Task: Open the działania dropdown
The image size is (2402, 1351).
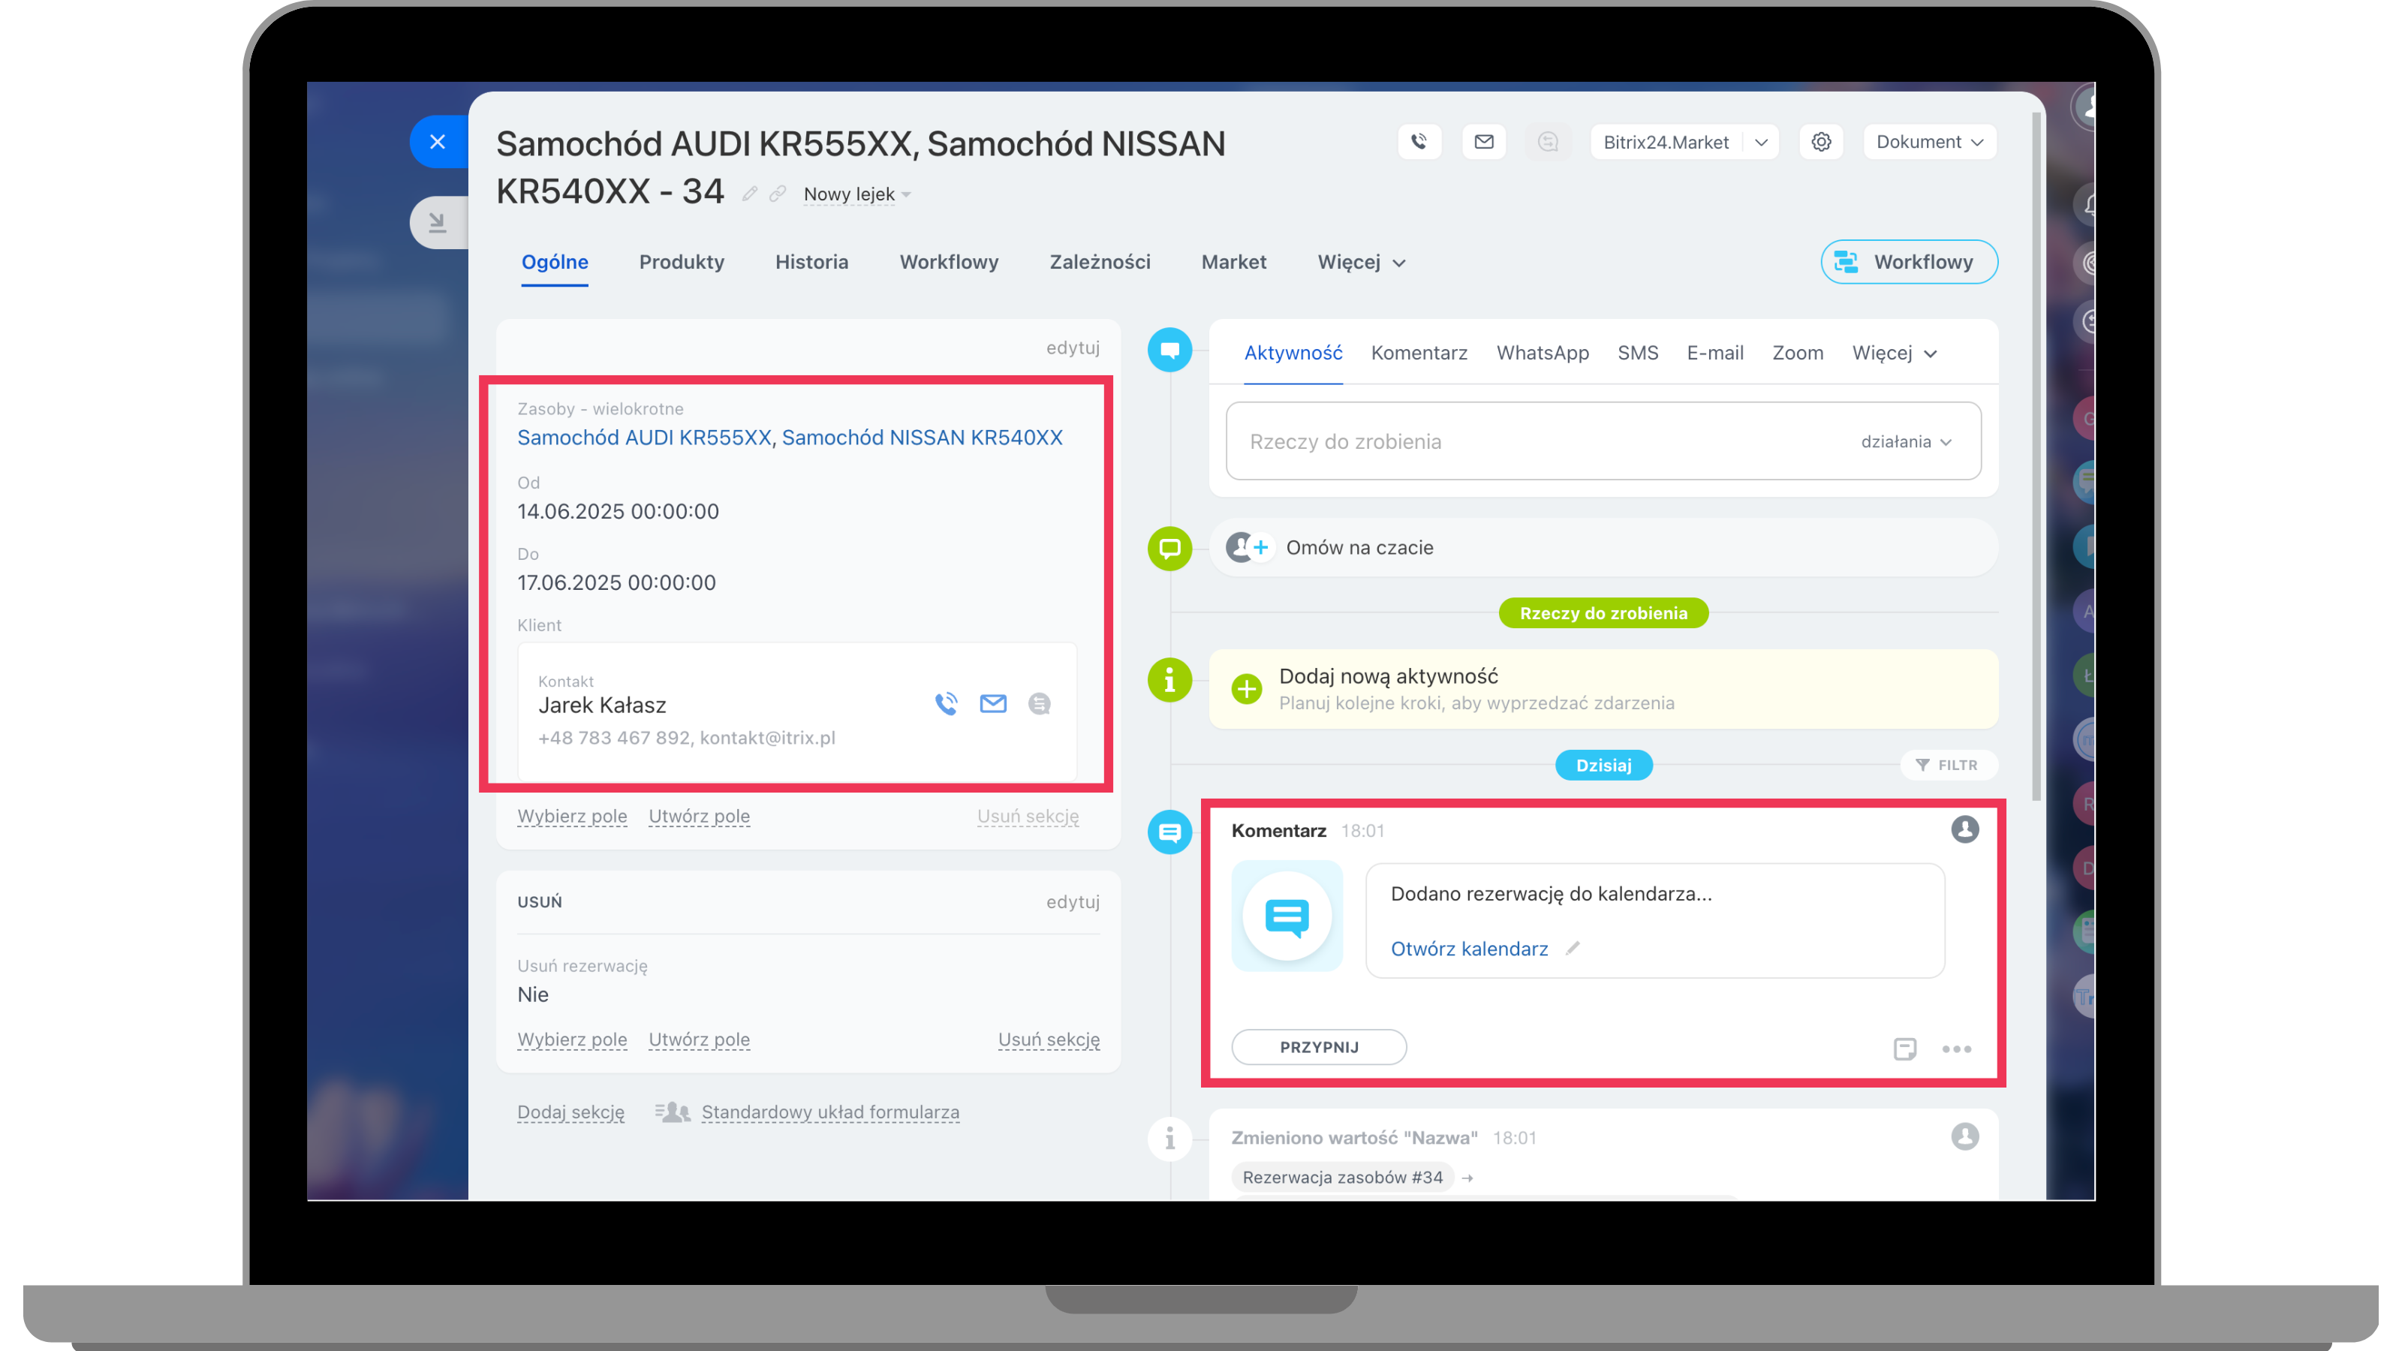Action: (x=1906, y=442)
